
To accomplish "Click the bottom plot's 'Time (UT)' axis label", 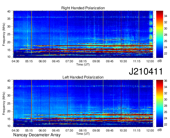I will tap(83, 134).
